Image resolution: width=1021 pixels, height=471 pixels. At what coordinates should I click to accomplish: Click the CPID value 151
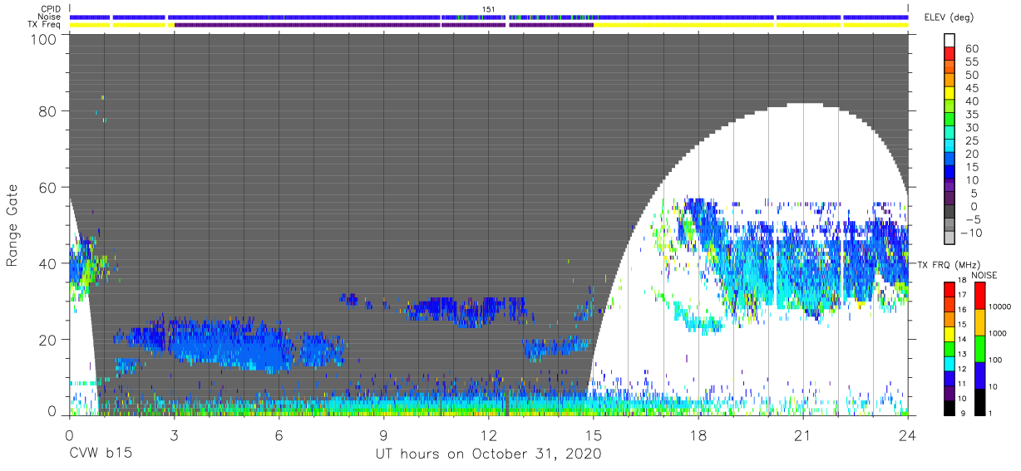pyautogui.click(x=488, y=9)
